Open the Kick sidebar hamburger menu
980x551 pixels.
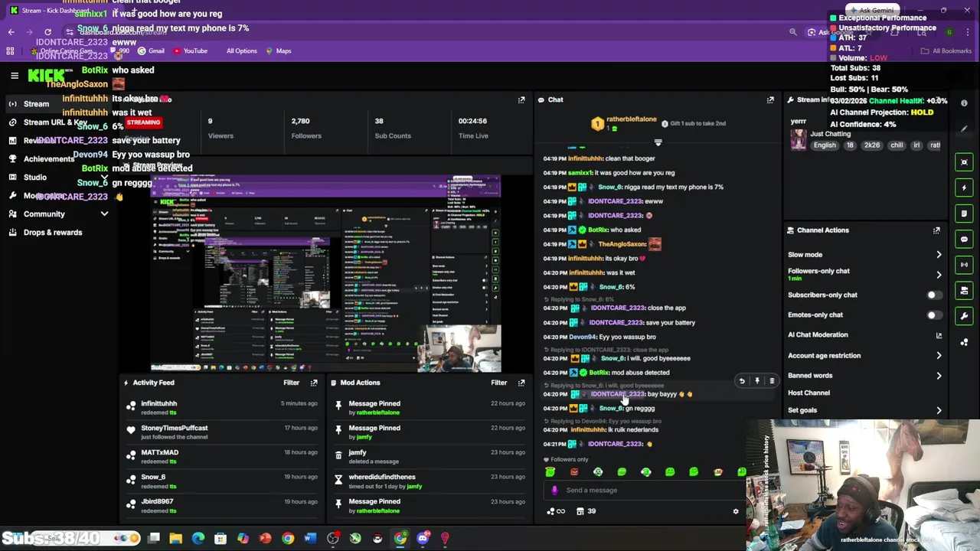[15, 75]
